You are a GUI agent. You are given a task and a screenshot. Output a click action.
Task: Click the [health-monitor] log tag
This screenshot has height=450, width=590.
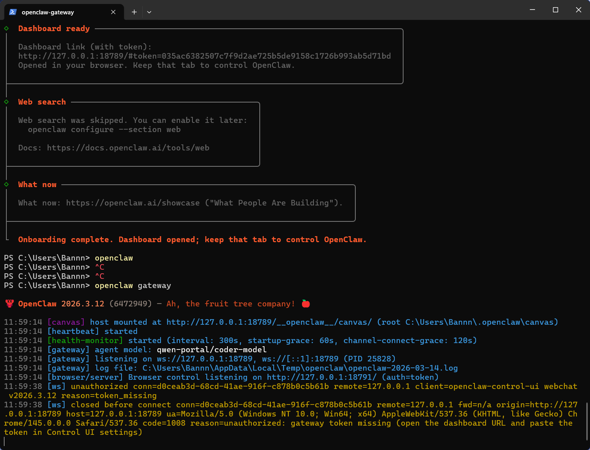(85, 340)
